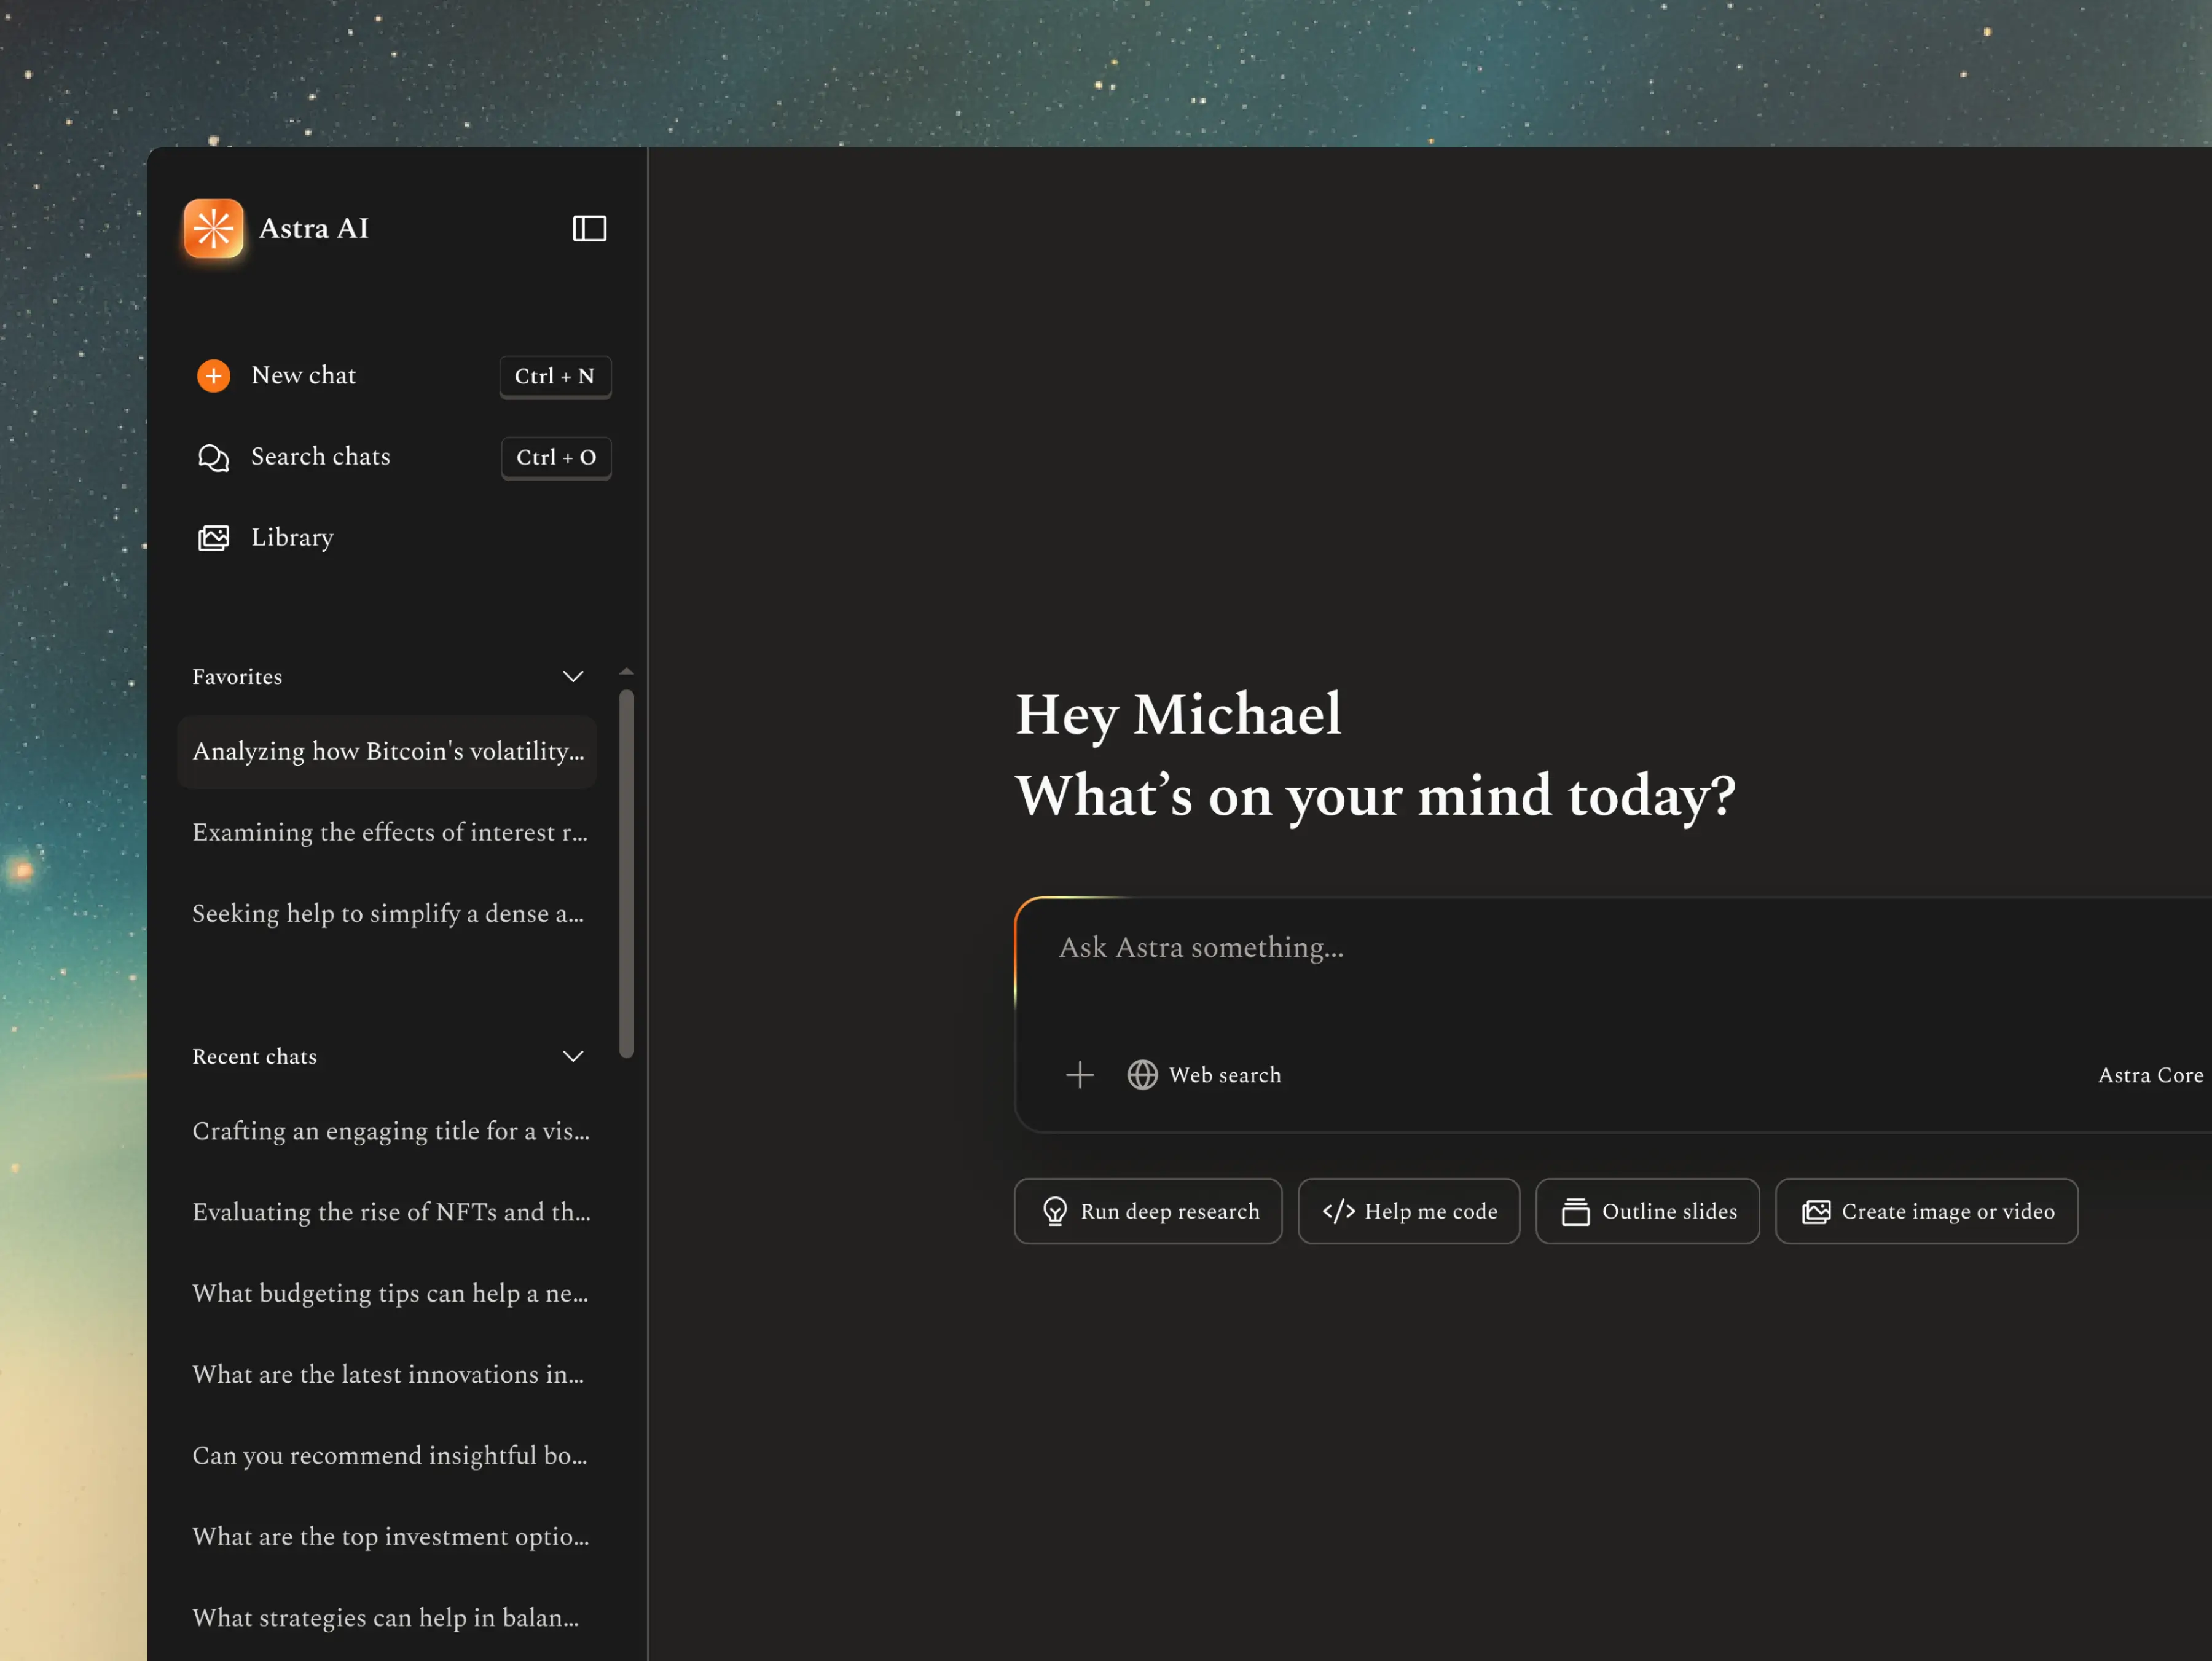Collapse the Favorites section
Image resolution: width=2212 pixels, height=1661 pixels.
[x=573, y=676]
